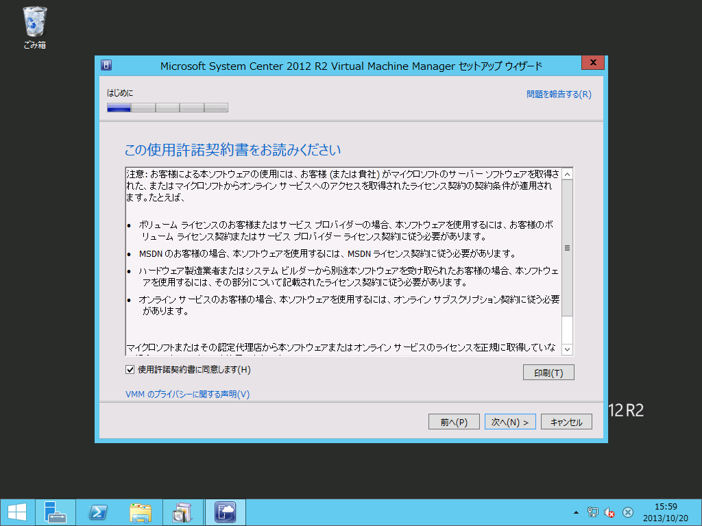Open VMM のプライバシーに関する声明(V) link
Image resolution: width=702 pixels, height=526 pixels.
pyautogui.click(x=188, y=394)
